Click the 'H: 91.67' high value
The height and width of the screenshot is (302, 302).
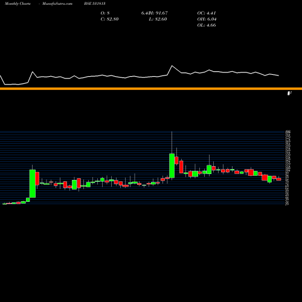tap(159, 13)
